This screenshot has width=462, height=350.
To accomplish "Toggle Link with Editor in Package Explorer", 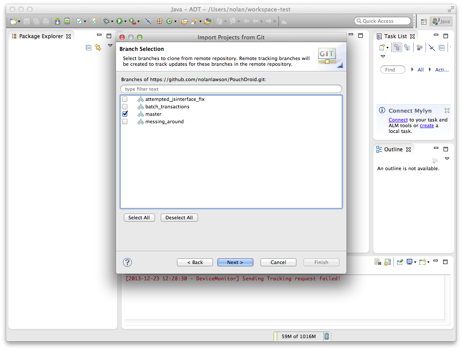I will click(98, 47).
